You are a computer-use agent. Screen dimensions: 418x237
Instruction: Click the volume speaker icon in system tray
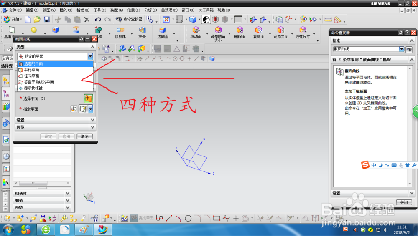click(385, 230)
